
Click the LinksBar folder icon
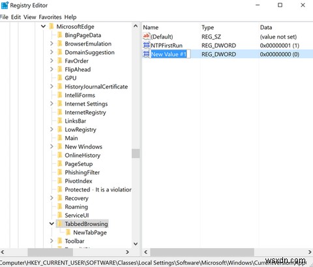pyautogui.click(x=60, y=120)
